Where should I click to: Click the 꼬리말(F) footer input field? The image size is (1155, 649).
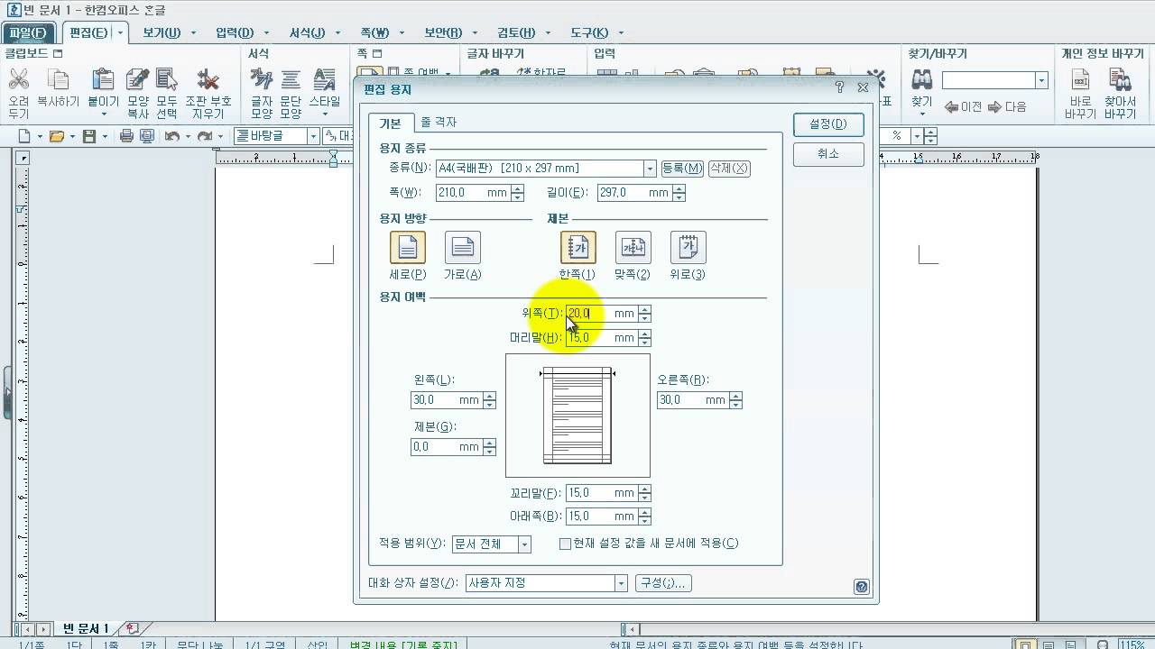601,493
